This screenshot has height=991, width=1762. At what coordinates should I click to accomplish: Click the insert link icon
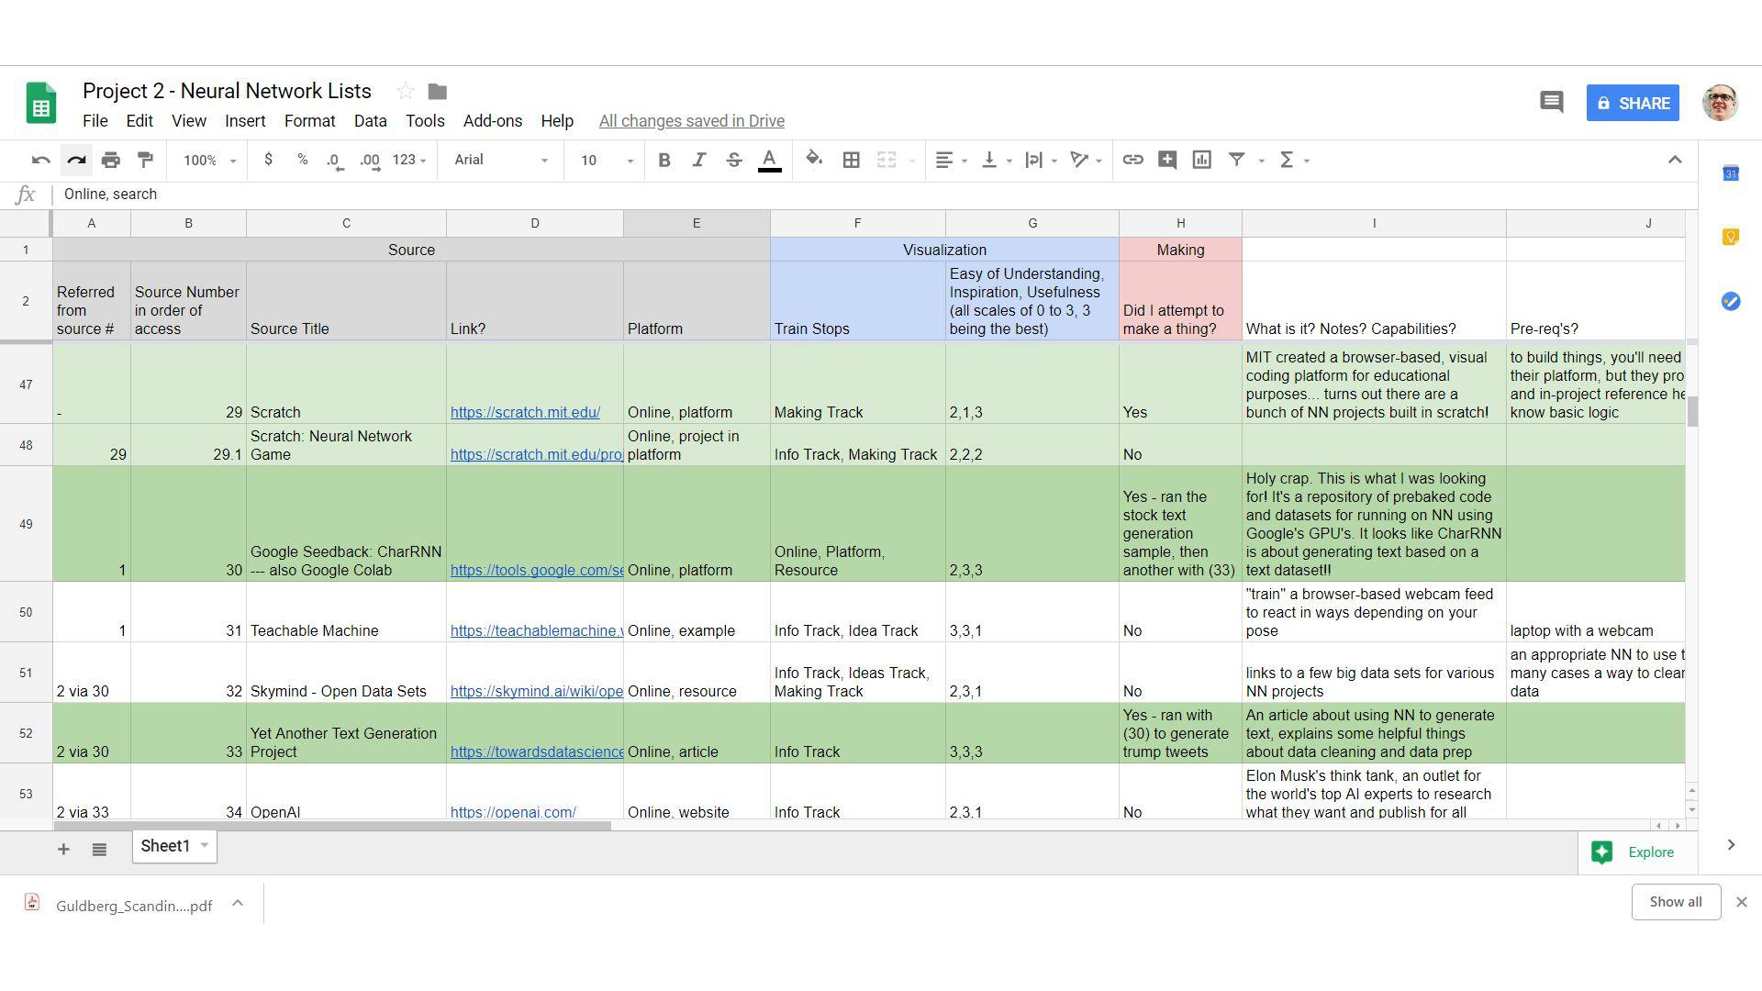(1132, 160)
